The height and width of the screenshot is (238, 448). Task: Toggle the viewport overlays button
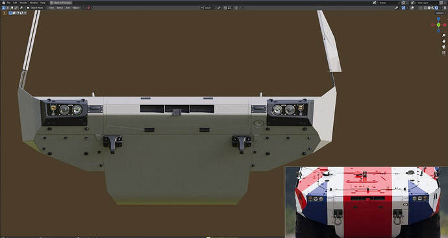(412, 8)
